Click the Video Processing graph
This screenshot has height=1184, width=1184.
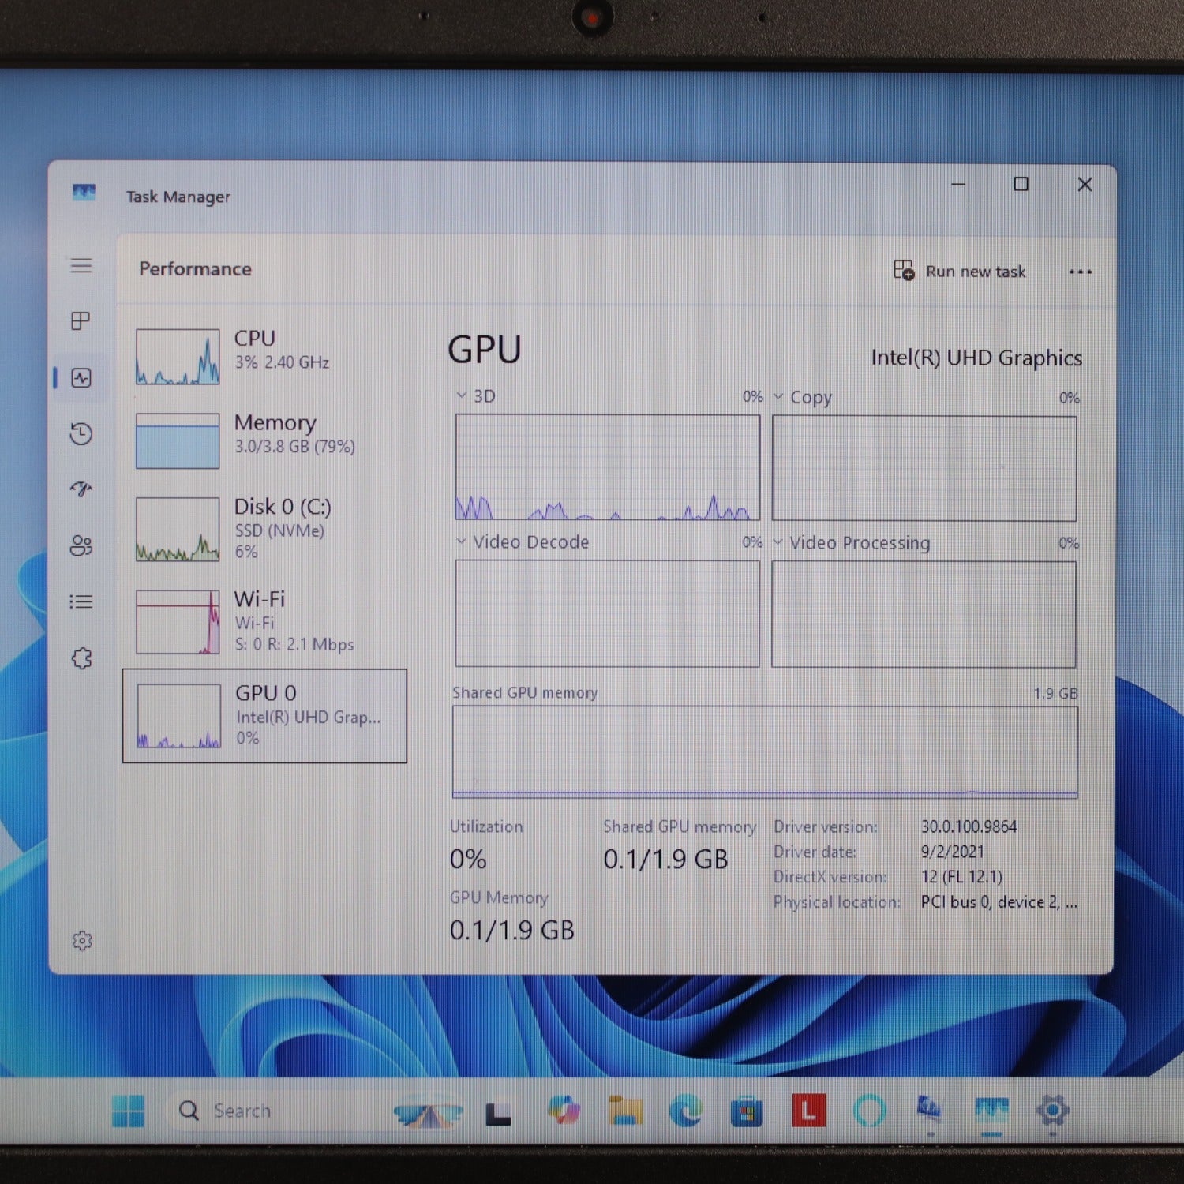[x=924, y=614]
